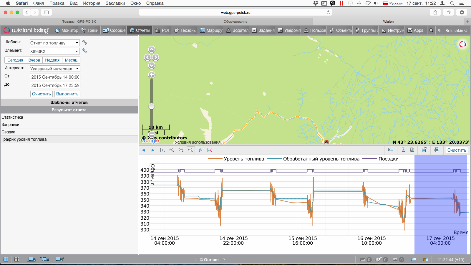Open the Элемент unit dropdown
The width and height of the screenshot is (471, 265).
[x=55, y=51]
